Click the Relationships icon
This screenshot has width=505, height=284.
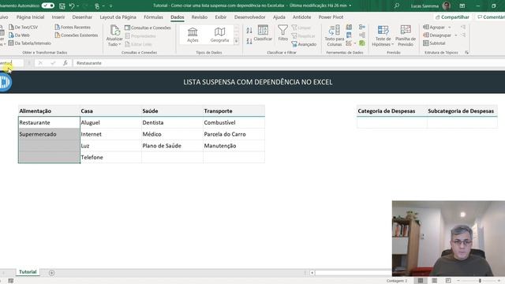pyautogui.click(x=362, y=35)
